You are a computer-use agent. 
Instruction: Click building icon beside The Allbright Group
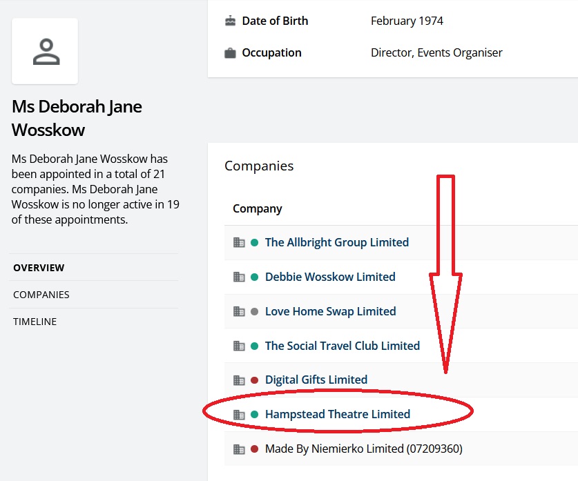[x=239, y=242]
